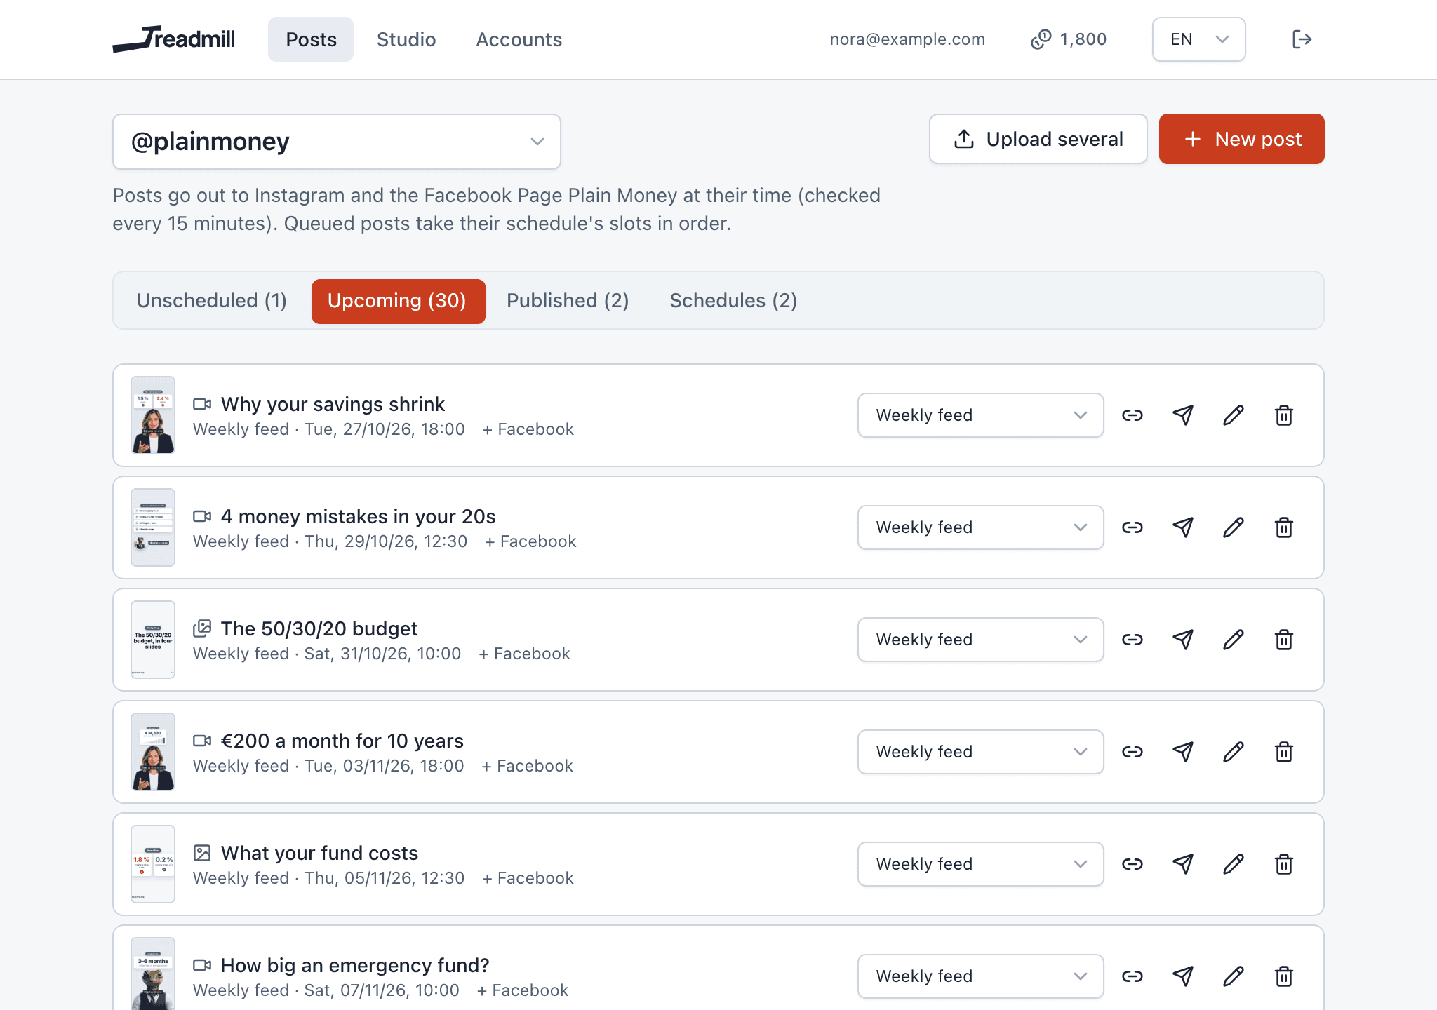This screenshot has width=1437, height=1010.
Task: Delete the 'Why your savings shrink' post
Action: [x=1284, y=415]
